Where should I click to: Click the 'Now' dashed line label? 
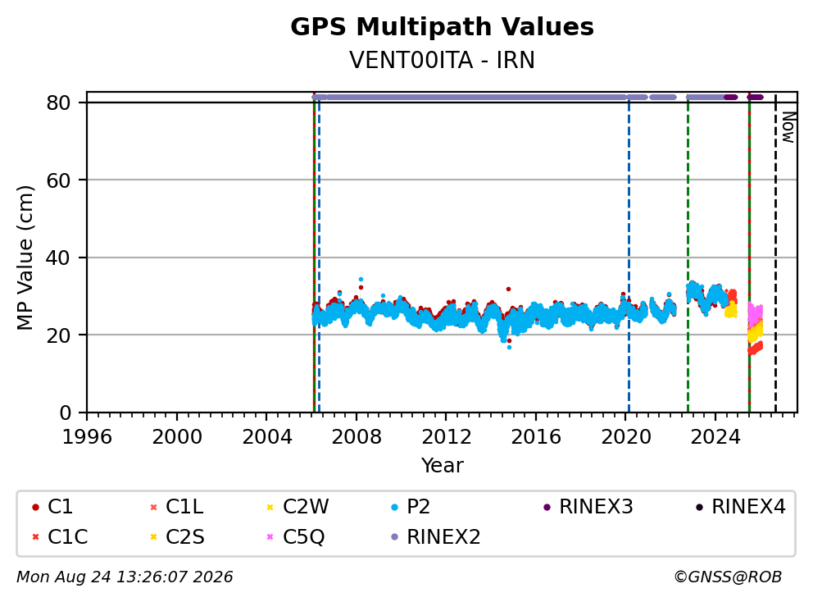coord(789,127)
